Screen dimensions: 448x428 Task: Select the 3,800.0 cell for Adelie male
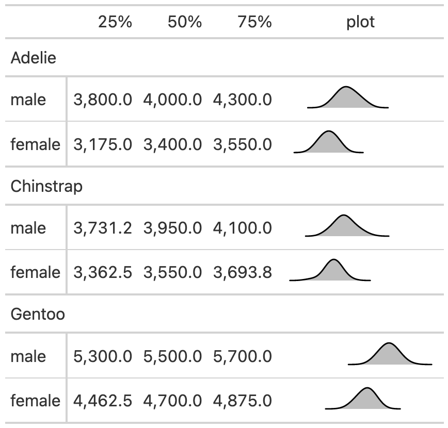click(x=103, y=100)
